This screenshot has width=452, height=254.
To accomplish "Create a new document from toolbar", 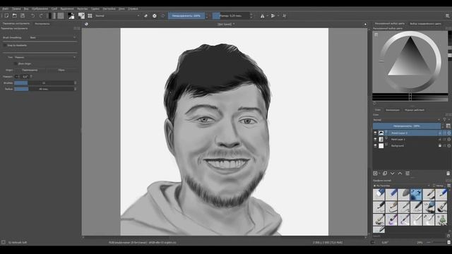I will tap(6, 16).
